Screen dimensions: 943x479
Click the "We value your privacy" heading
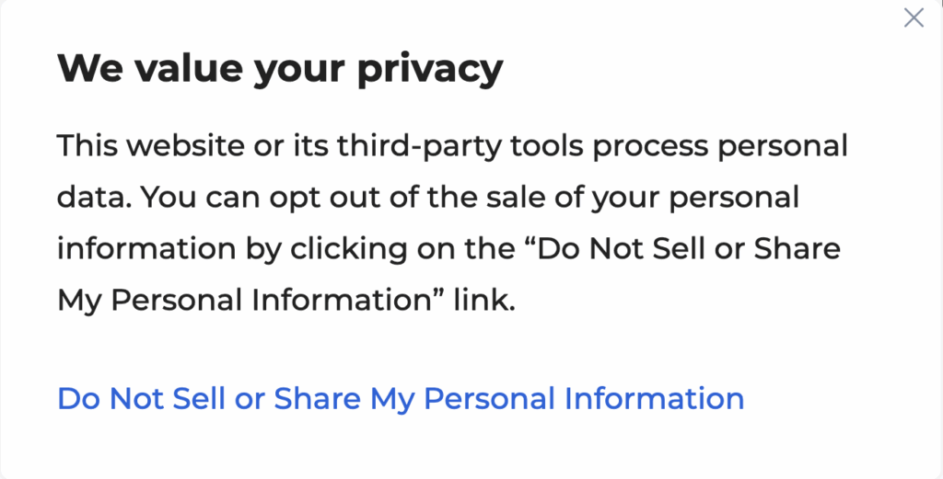280,69
